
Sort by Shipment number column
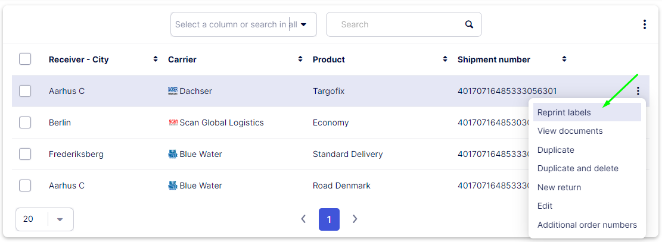pyautogui.click(x=564, y=59)
